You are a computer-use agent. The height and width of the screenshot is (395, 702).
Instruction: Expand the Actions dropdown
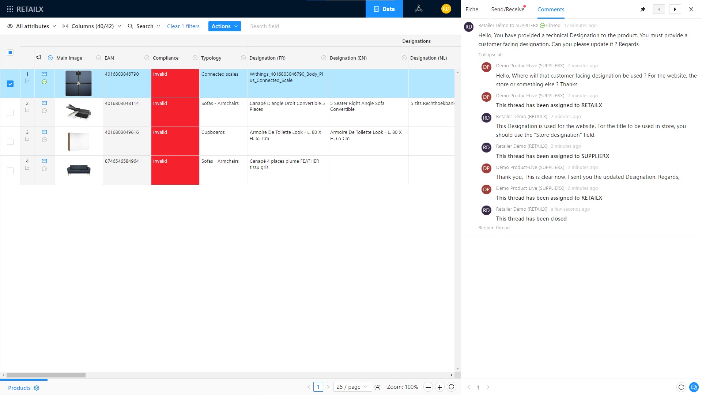(224, 26)
